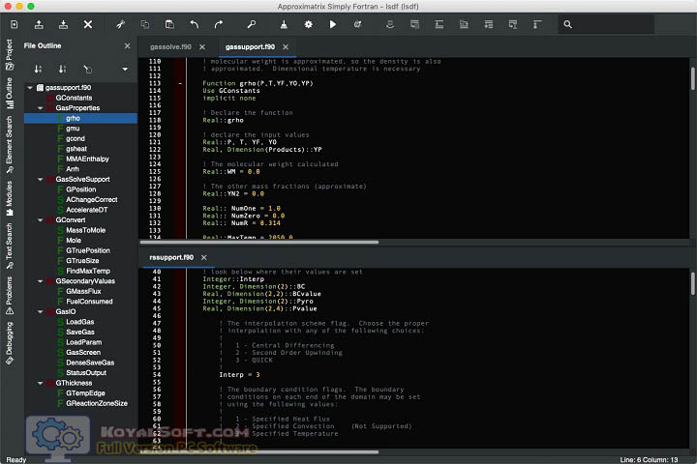Click the Build project gear icon

pyautogui.click(x=308, y=24)
